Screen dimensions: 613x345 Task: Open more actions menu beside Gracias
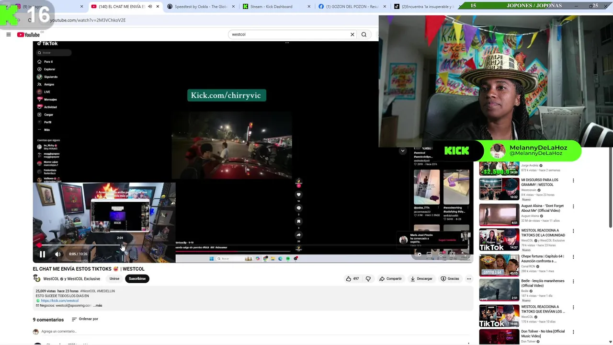click(469, 278)
